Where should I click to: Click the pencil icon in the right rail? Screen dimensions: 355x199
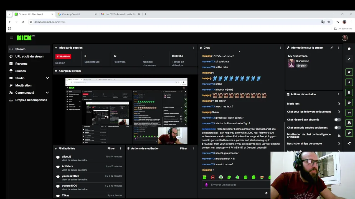tap(349, 59)
